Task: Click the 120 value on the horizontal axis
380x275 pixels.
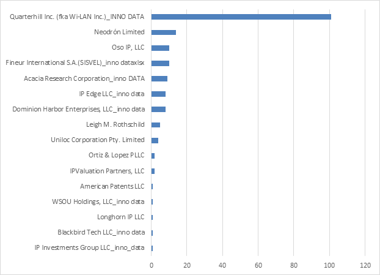Action: [365, 265]
